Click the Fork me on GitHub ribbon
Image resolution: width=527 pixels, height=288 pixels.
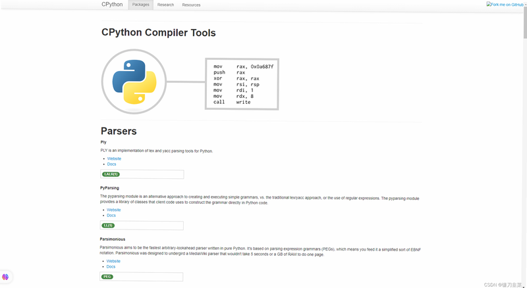pyautogui.click(x=505, y=5)
